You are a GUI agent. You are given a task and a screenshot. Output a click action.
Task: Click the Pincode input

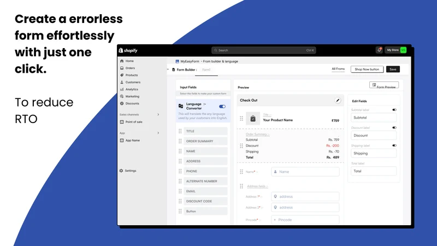point(305,220)
